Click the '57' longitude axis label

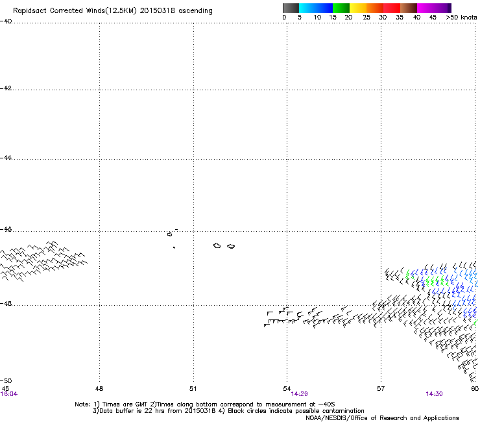pos(381,389)
